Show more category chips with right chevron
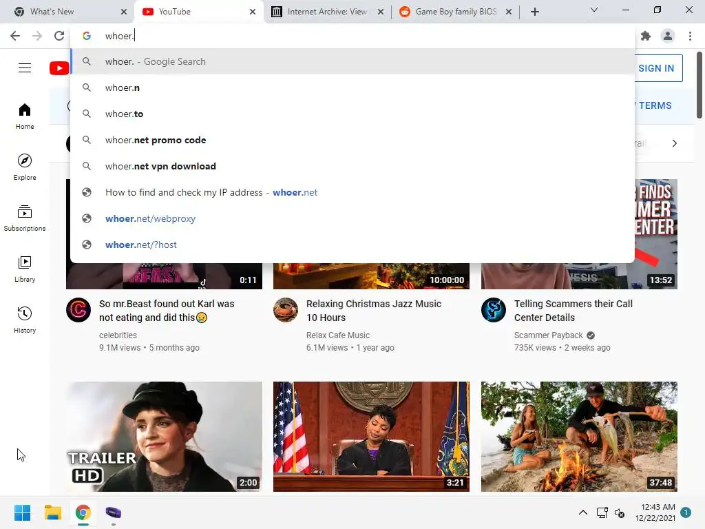The height and width of the screenshot is (529, 705). [x=674, y=143]
